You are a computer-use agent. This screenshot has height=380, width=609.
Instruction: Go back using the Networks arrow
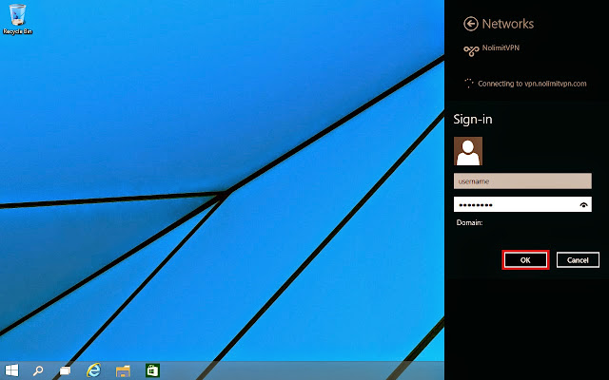pos(471,24)
